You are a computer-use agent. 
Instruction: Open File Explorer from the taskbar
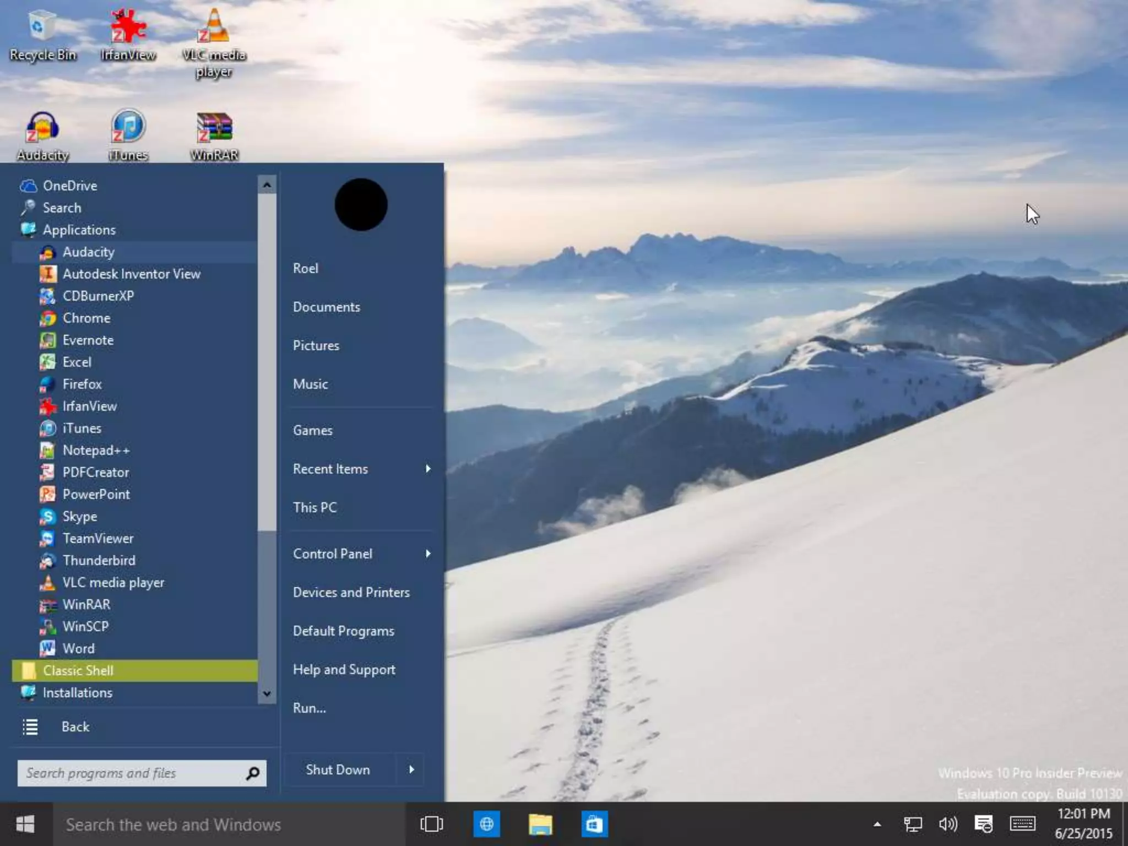tap(540, 825)
